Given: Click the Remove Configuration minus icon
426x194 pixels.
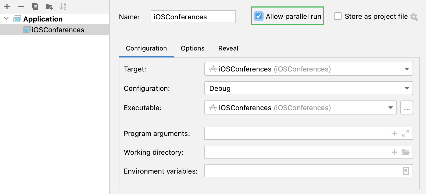Looking at the screenshot, I should 21,6.
